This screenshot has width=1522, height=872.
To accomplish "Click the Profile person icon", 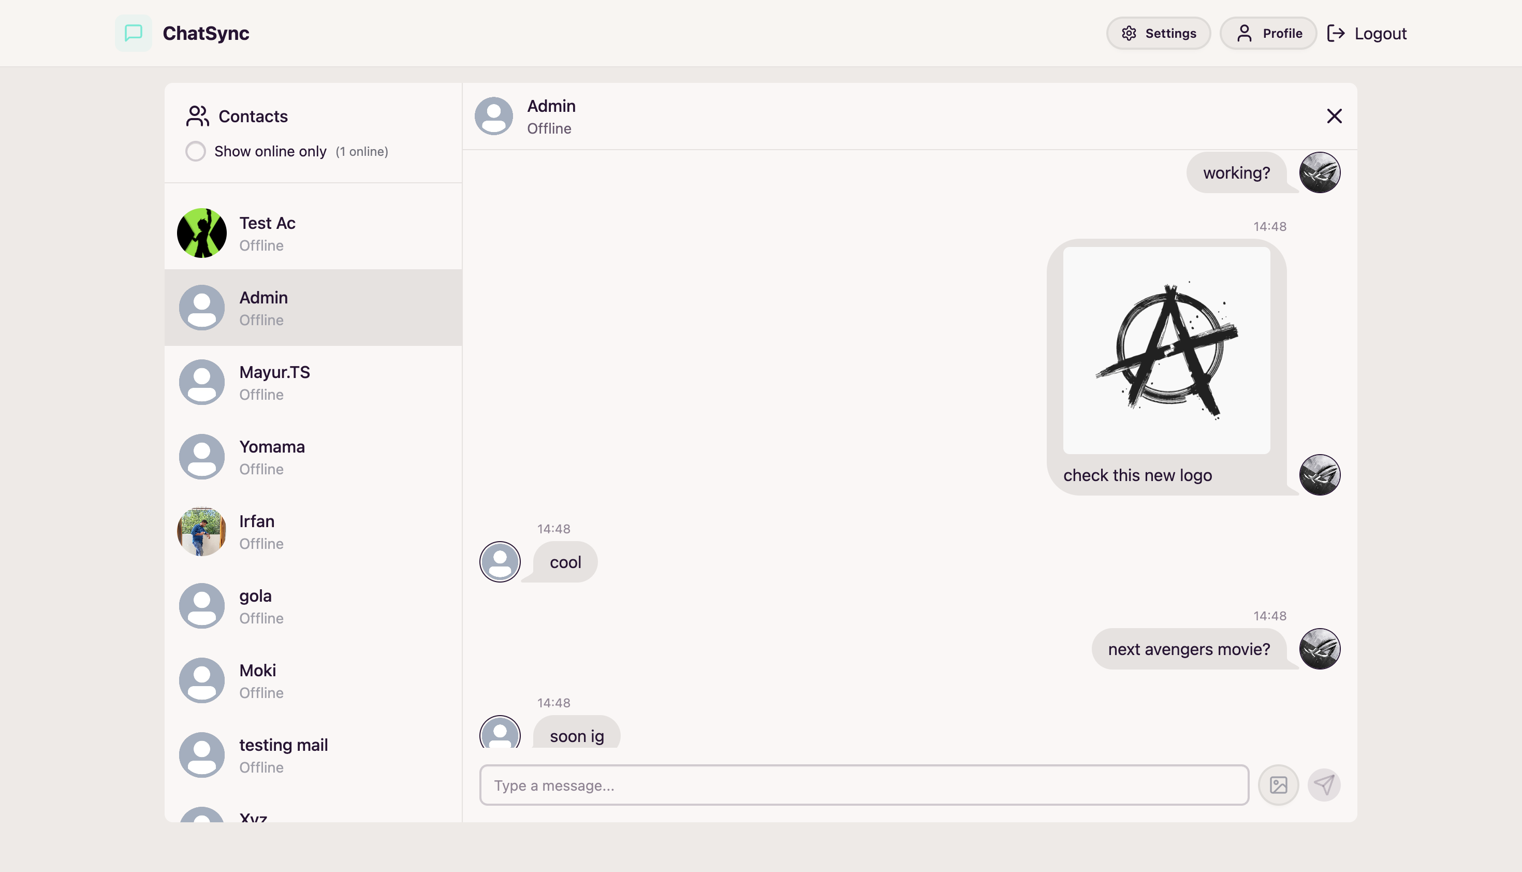I will [1245, 33].
